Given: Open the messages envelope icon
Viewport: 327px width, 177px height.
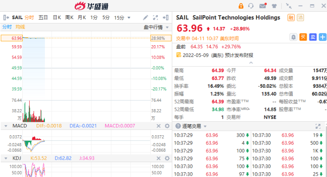Looking at the screenshot, I should (x=262, y=6).
